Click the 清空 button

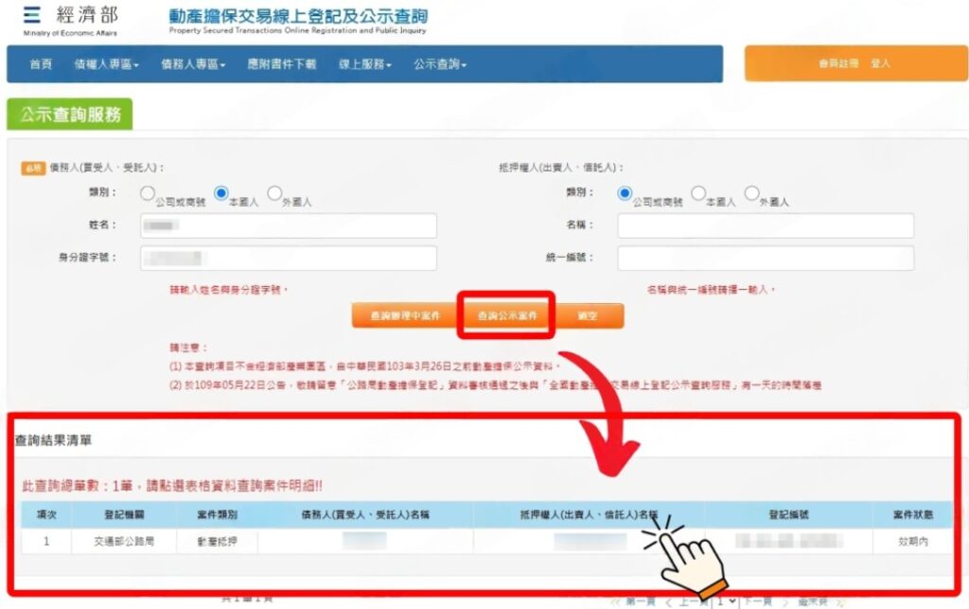(588, 315)
